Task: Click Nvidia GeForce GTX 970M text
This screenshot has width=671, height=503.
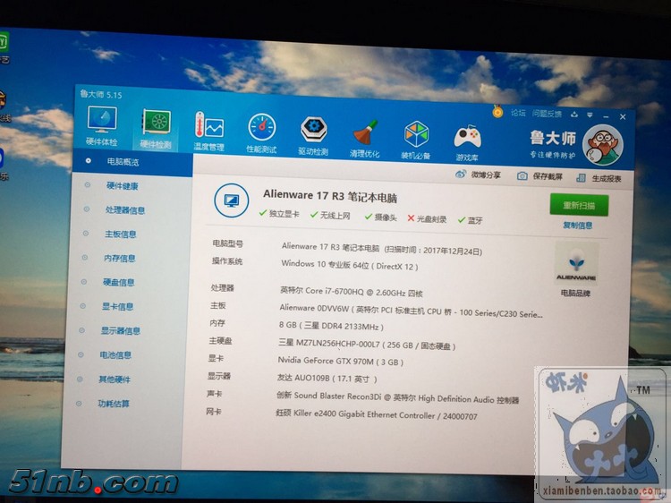Action: (340, 362)
